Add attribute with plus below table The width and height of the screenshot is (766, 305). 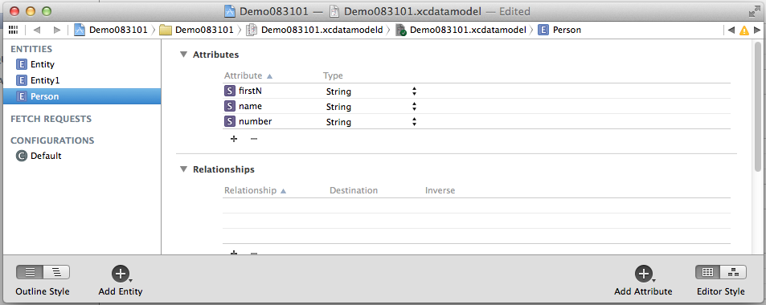[x=234, y=139]
